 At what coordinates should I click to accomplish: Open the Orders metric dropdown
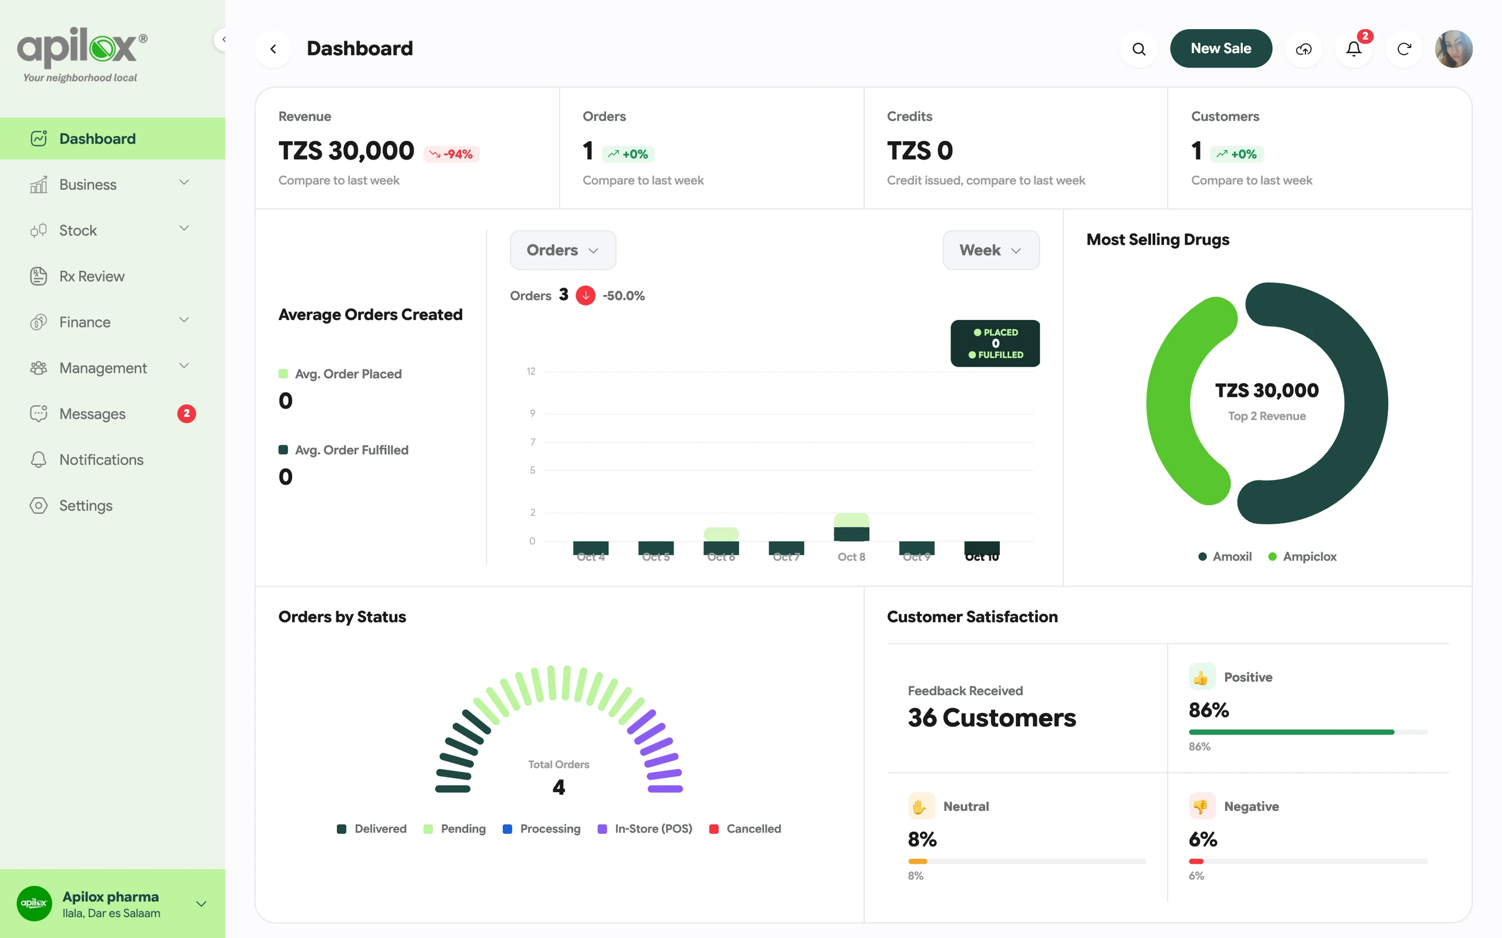point(563,250)
